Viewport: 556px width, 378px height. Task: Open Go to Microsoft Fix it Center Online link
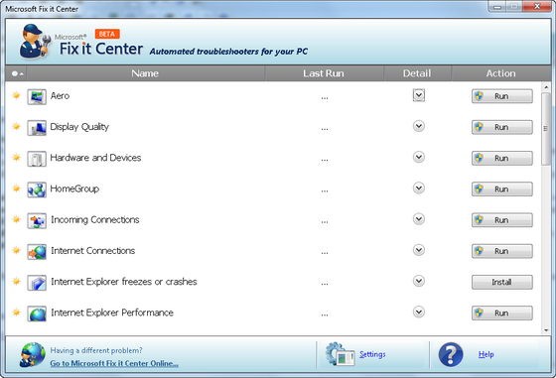coord(114,363)
